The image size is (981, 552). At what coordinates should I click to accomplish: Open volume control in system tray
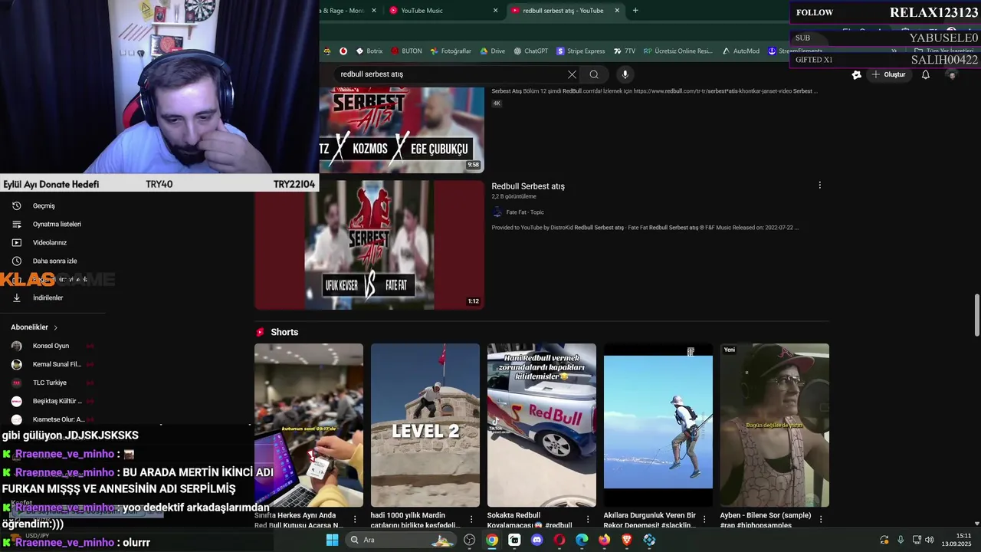930,540
